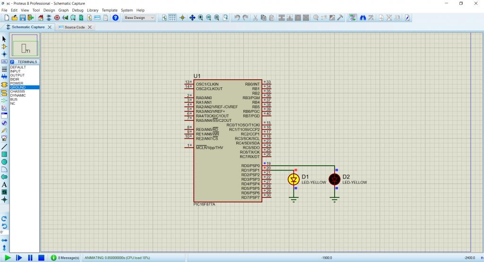
Task: Pause the running simulation
Action: 30,258
